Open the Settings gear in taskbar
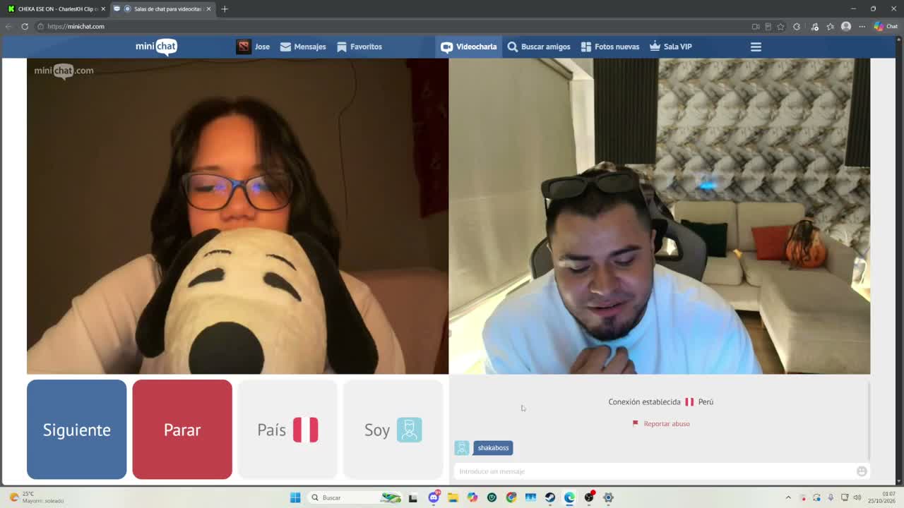Viewport: 904px width, 508px height. (x=608, y=497)
